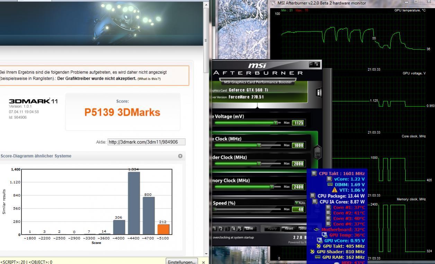
Task: Click the P5139 3DMarks score text
Action: [122, 112]
